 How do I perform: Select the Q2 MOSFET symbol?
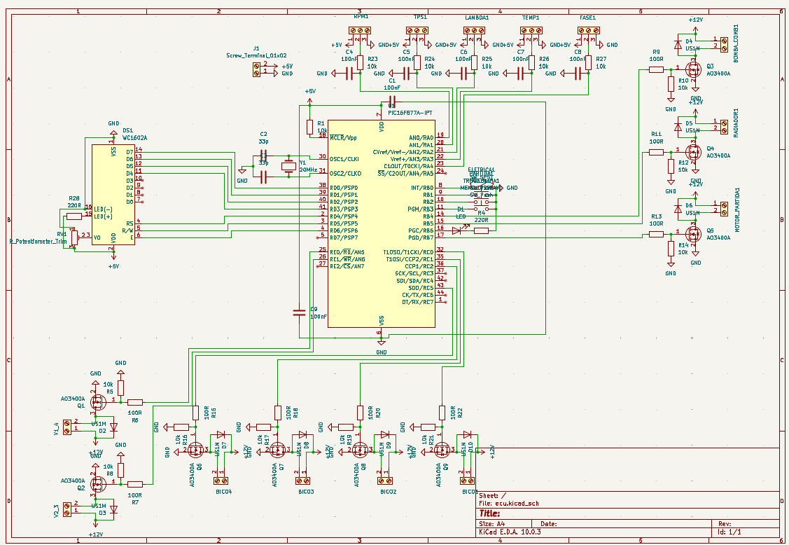pos(97,484)
